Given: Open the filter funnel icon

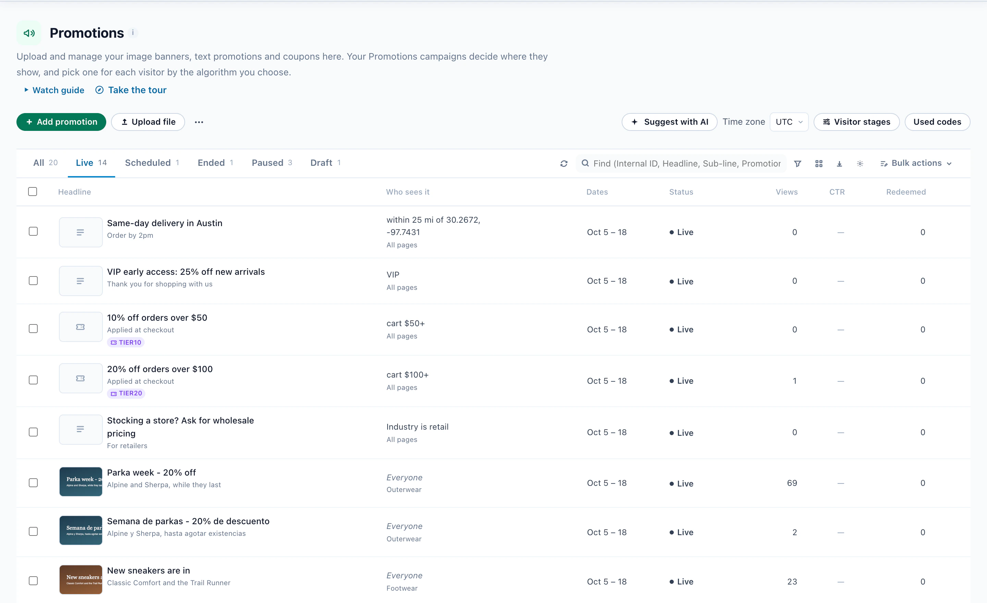Looking at the screenshot, I should (797, 163).
